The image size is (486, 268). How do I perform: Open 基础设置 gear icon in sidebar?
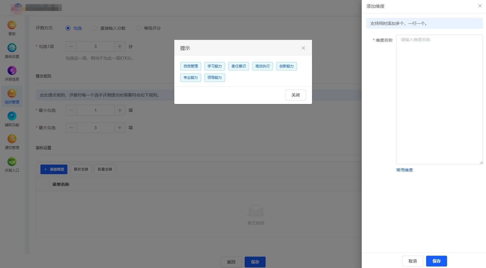pyautogui.click(x=12, y=48)
